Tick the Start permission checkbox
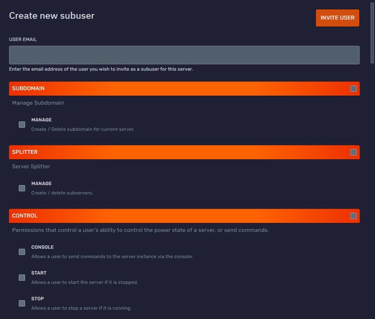375x319 pixels. [x=22, y=278]
